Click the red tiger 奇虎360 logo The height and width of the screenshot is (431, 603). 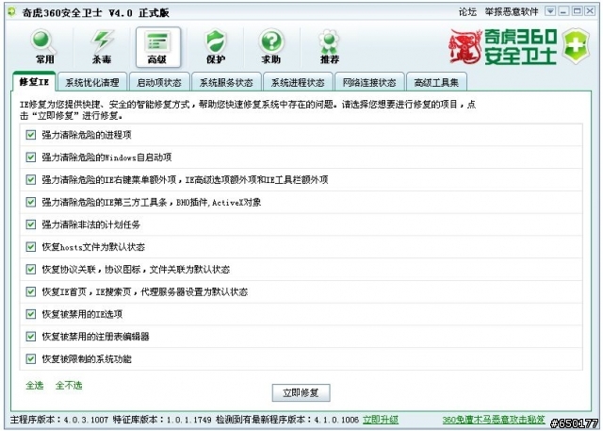pyautogui.click(x=465, y=46)
